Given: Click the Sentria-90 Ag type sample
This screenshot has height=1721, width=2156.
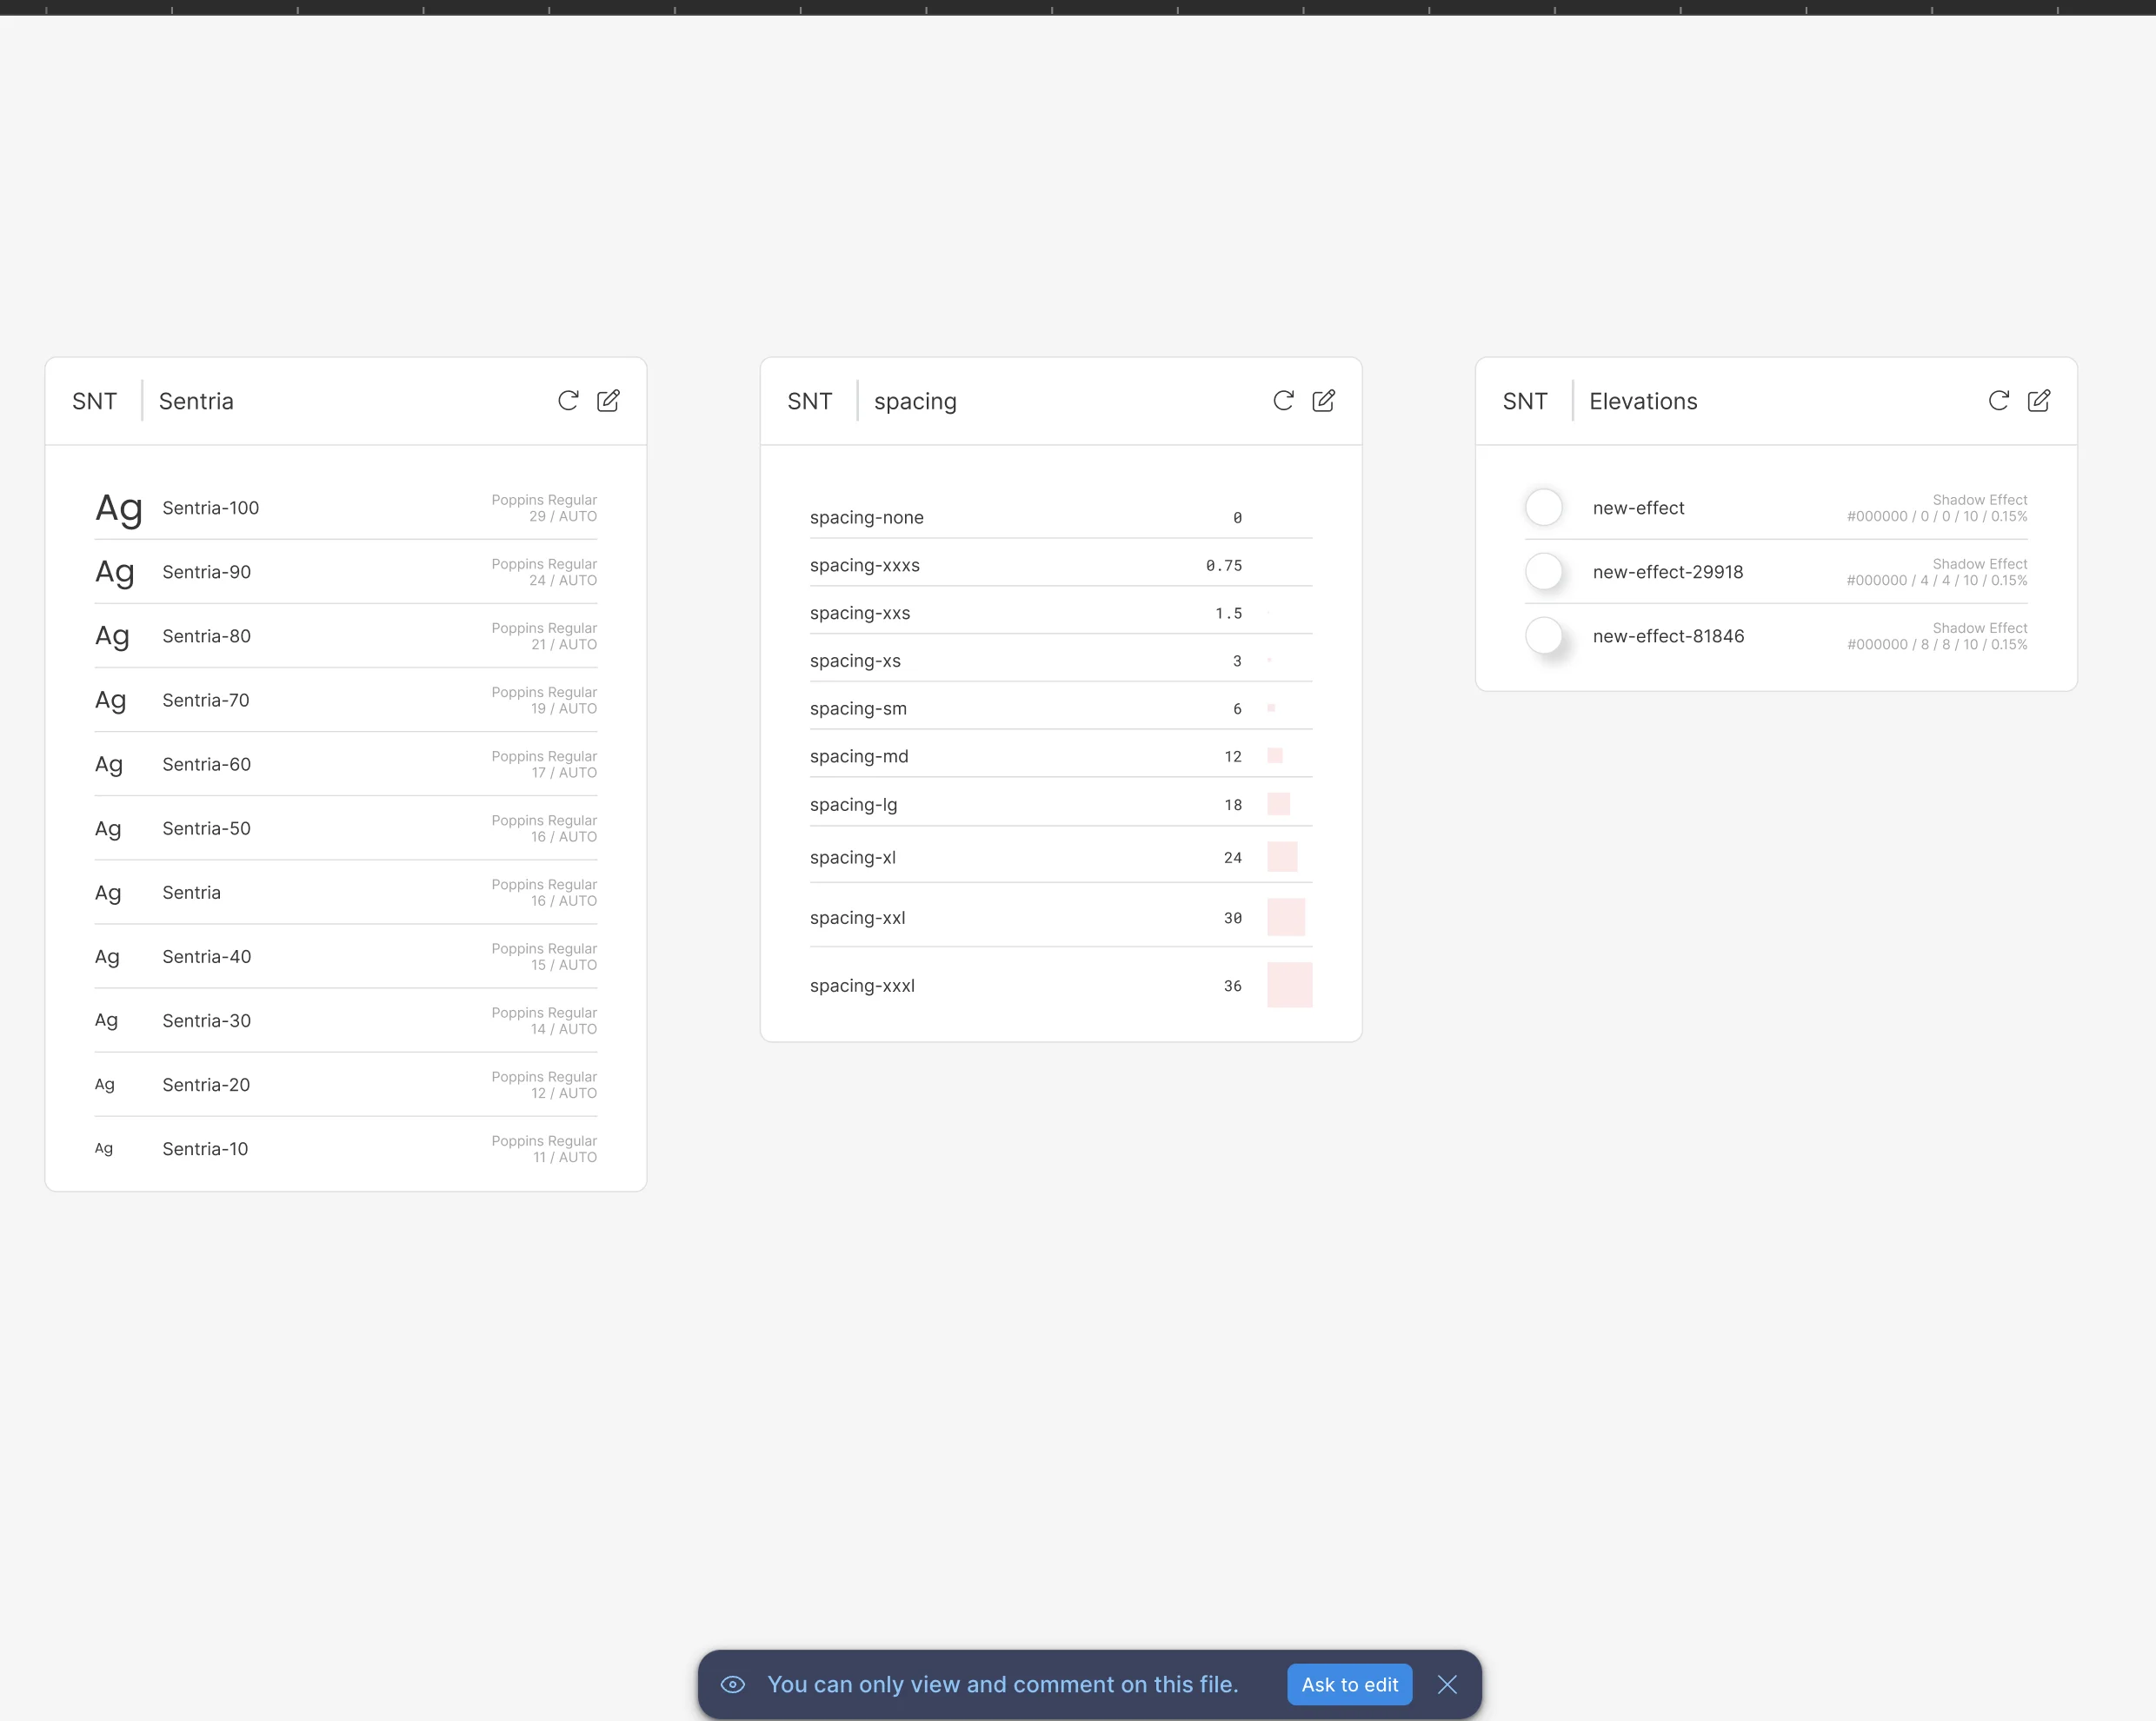Looking at the screenshot, I should coord(115,573).
